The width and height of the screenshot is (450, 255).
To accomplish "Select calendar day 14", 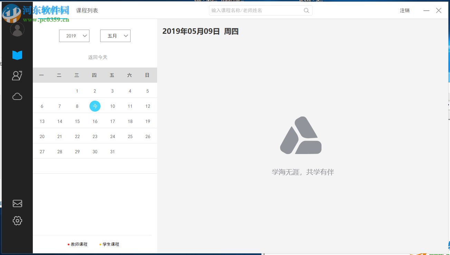I will coord(60,121).
